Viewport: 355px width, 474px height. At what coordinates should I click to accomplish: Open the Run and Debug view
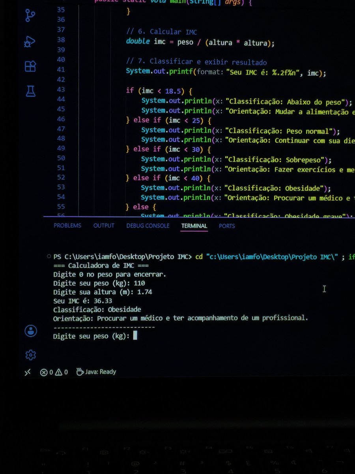point(30,41)
